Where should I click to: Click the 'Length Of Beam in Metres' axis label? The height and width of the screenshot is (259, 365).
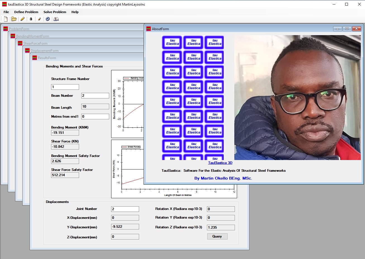coord(178,195)
